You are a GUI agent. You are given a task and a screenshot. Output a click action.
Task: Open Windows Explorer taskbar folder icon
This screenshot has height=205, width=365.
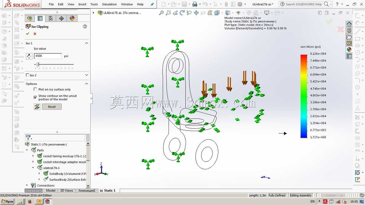coord(21,202)
